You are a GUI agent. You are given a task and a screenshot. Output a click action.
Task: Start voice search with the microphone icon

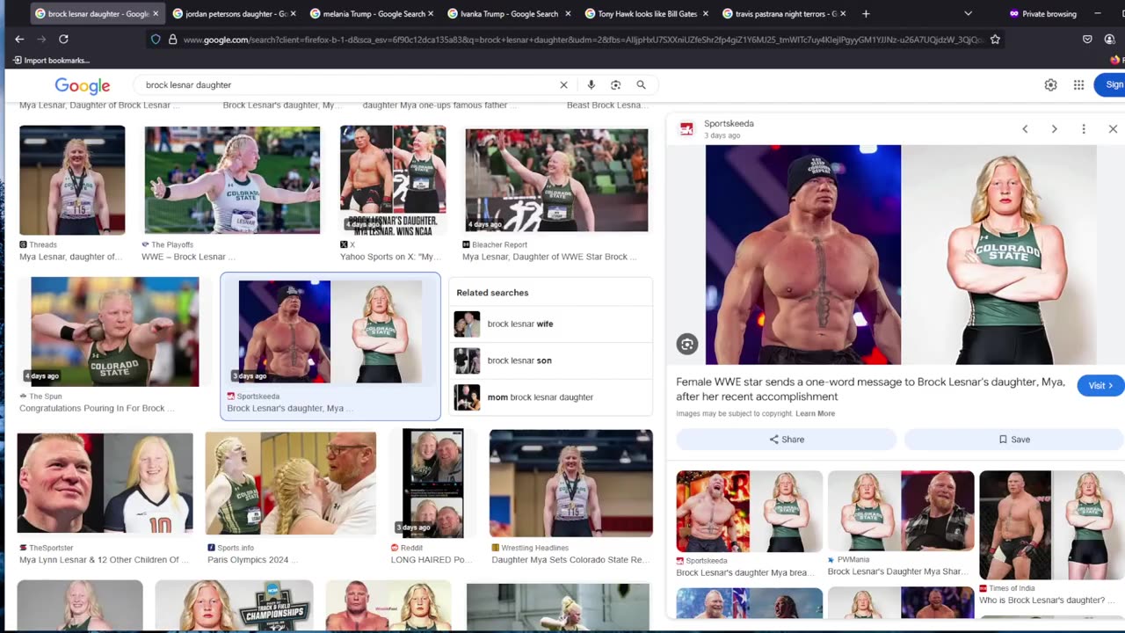pos(591,84)
